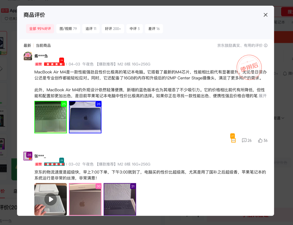The image size is (293, 225).
Task: Click info icon beside 京东鼓励真实、有用的评价
Action: (266, 45)
